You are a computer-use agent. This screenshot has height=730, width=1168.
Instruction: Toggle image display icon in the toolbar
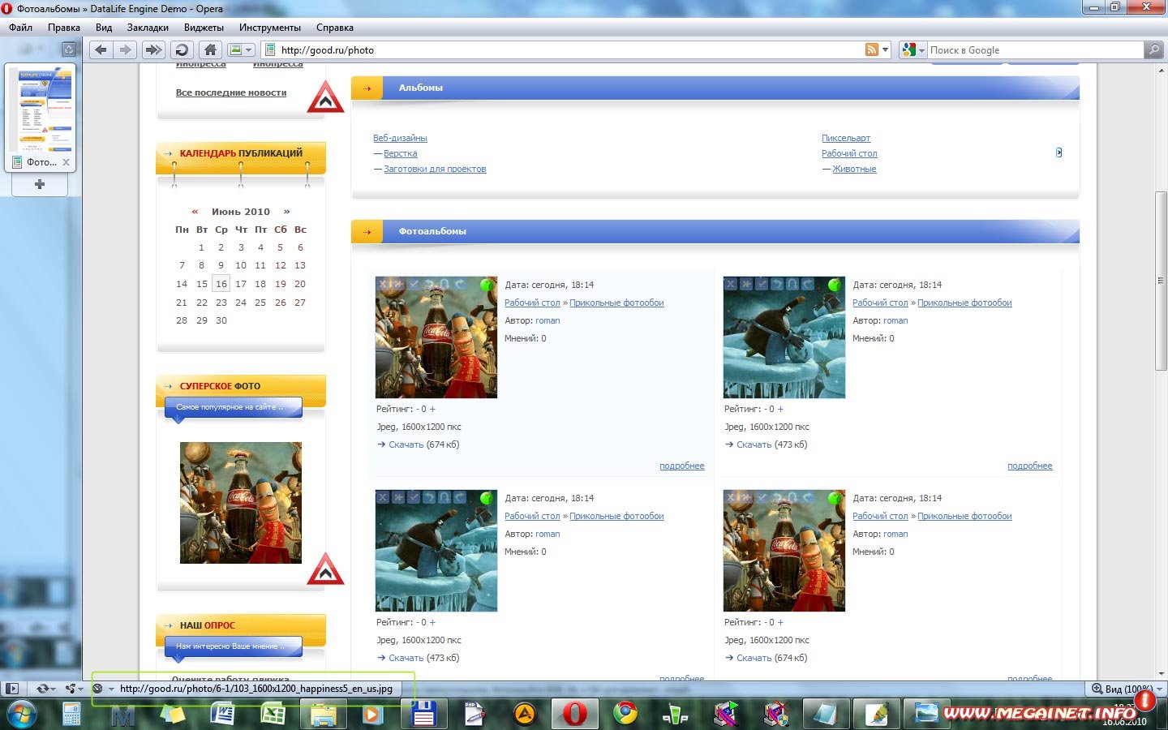pyautogui.click(x=236, y=49)
